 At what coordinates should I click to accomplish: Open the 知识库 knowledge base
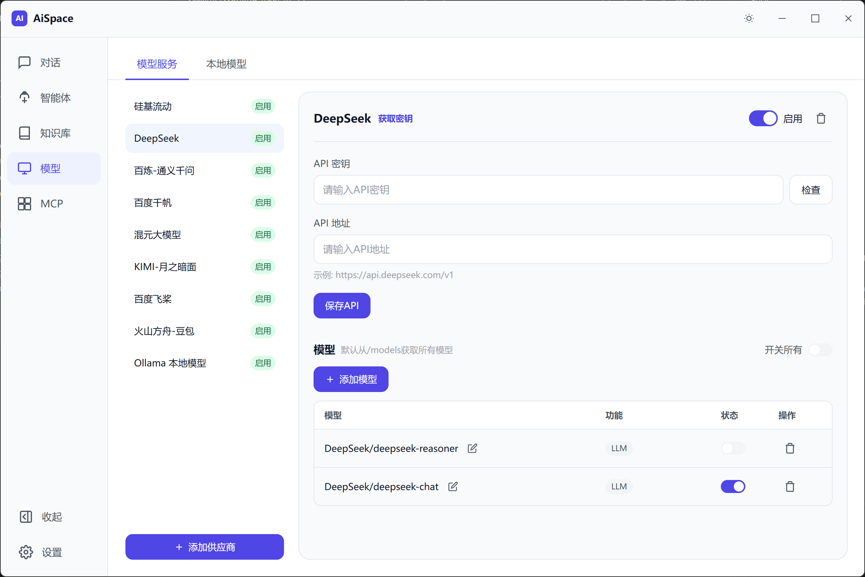[54, 133]
